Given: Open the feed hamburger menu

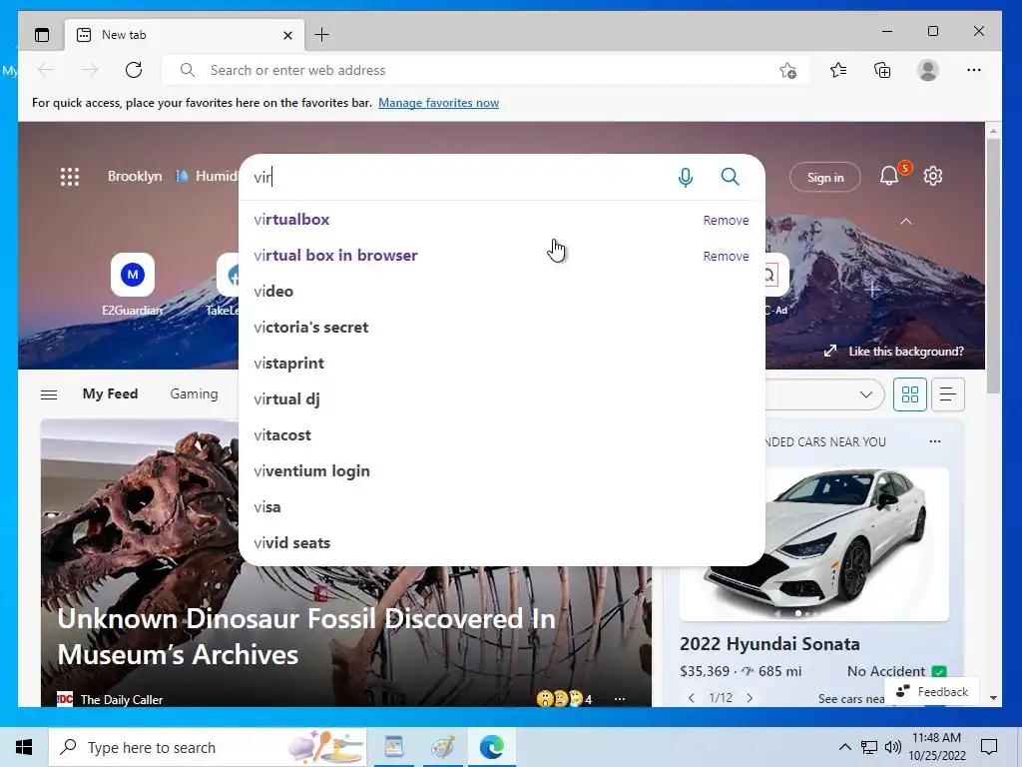Looking at the screenshot, I should [49, 394].
